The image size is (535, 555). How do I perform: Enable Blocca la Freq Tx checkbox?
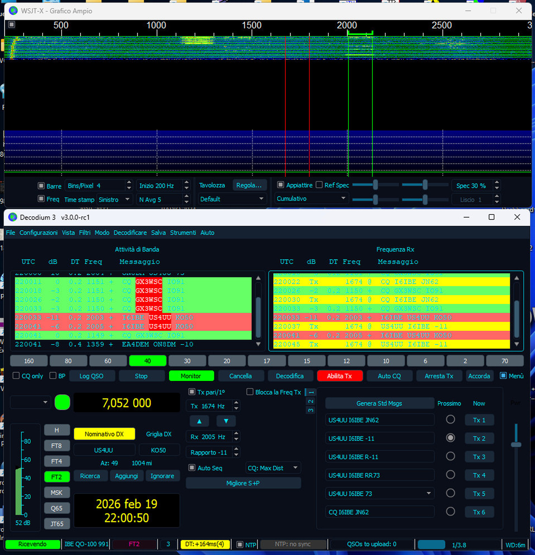tap(250, 392)
